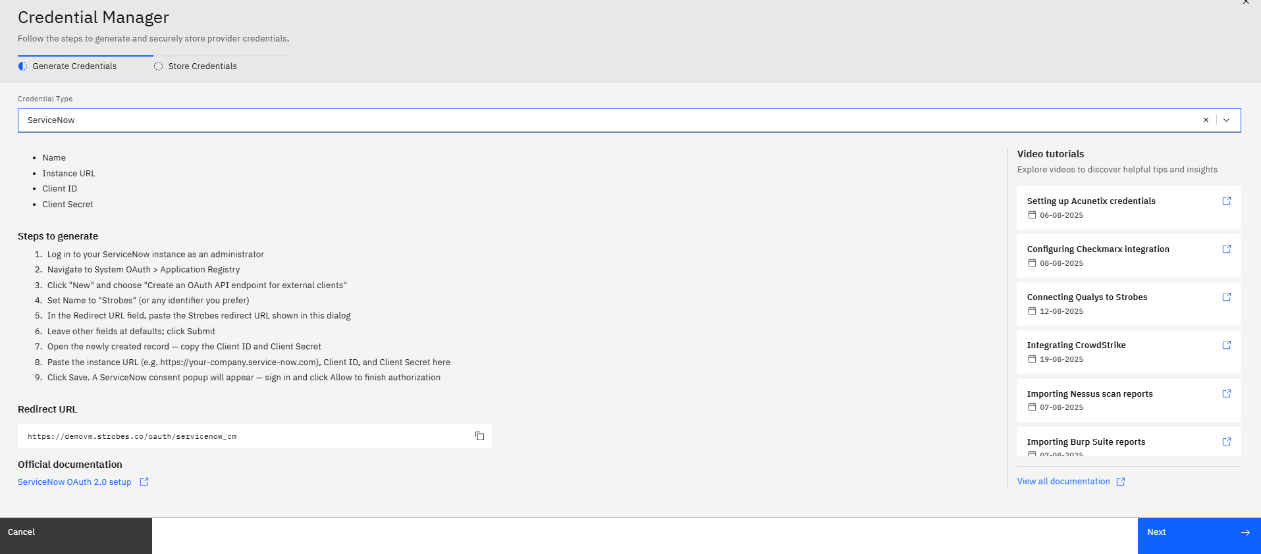Click the 'Instance URL' bullet text
Viewport: 1261px width, 554px height.
coord(69,174)
